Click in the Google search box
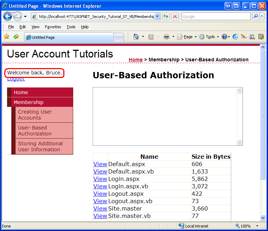Image resolution: width=268 pixels, height=231 pixels. [x=216, y=17]
